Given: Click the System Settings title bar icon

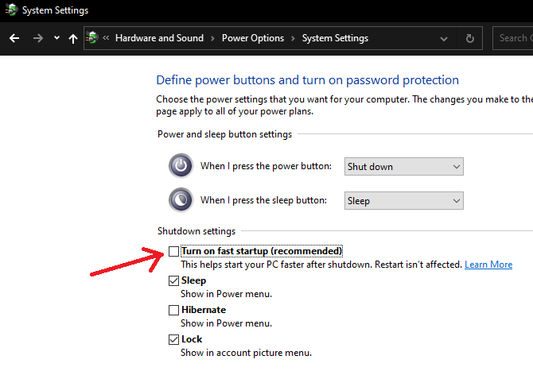Looking at the screenshot, I should [x=10, y=10].
